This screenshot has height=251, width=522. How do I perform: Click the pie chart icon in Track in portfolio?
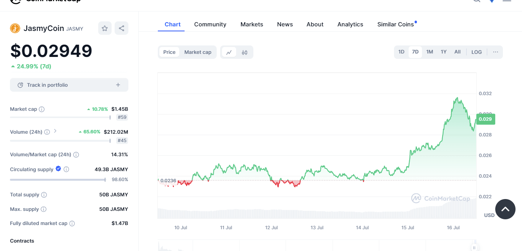(x=21, y=85)
